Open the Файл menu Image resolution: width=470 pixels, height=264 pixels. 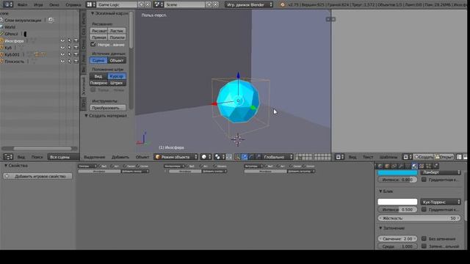tap(22, 5)
